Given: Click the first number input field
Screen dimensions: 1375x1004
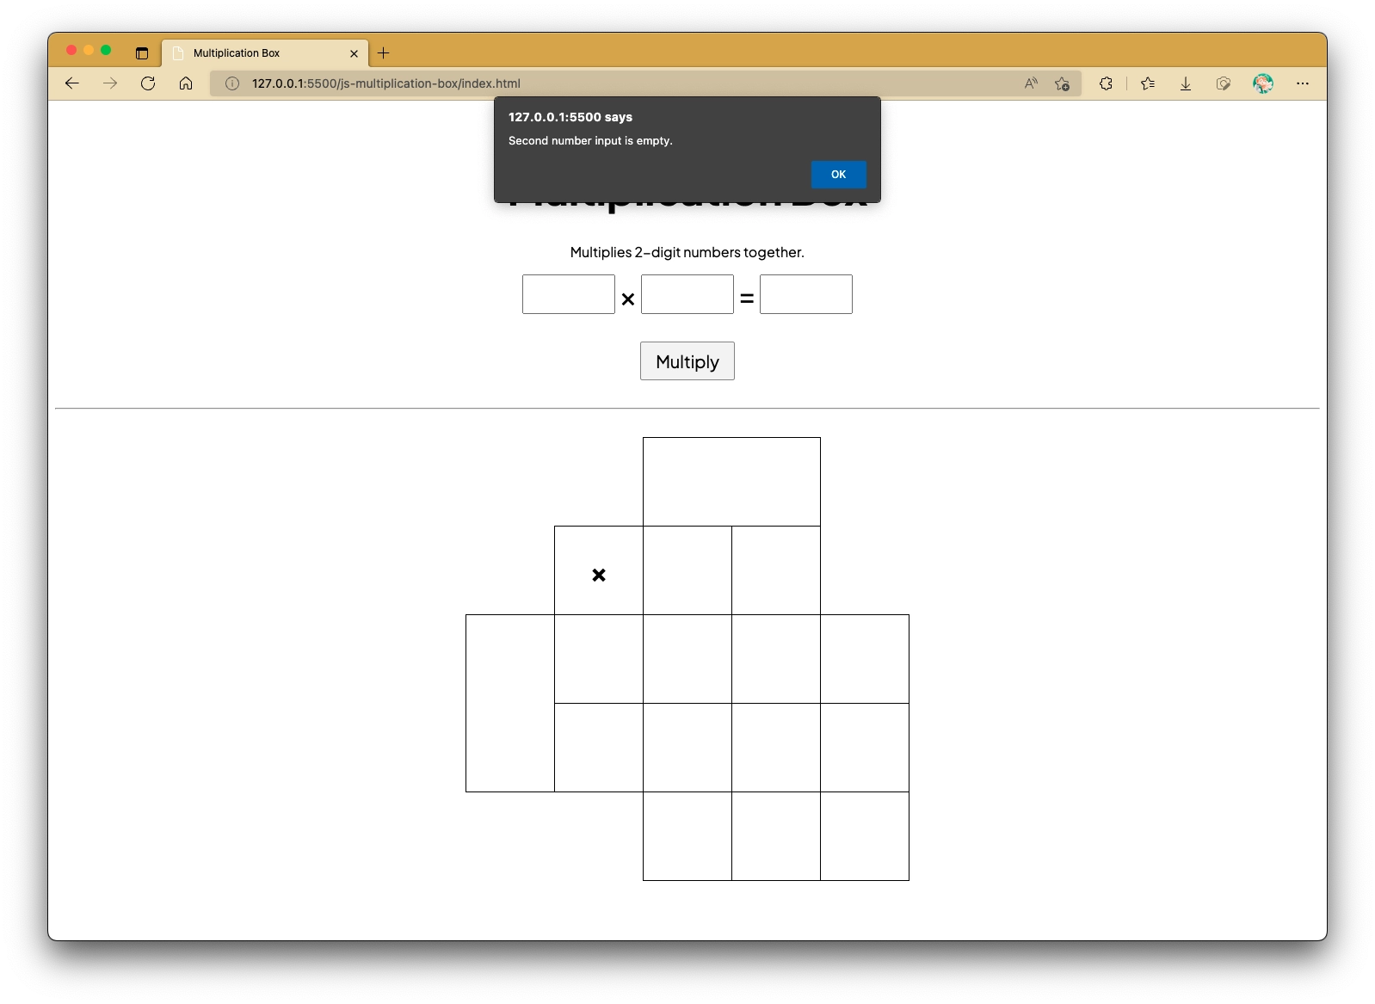Looking at the screenshot, I should [569, 294].
